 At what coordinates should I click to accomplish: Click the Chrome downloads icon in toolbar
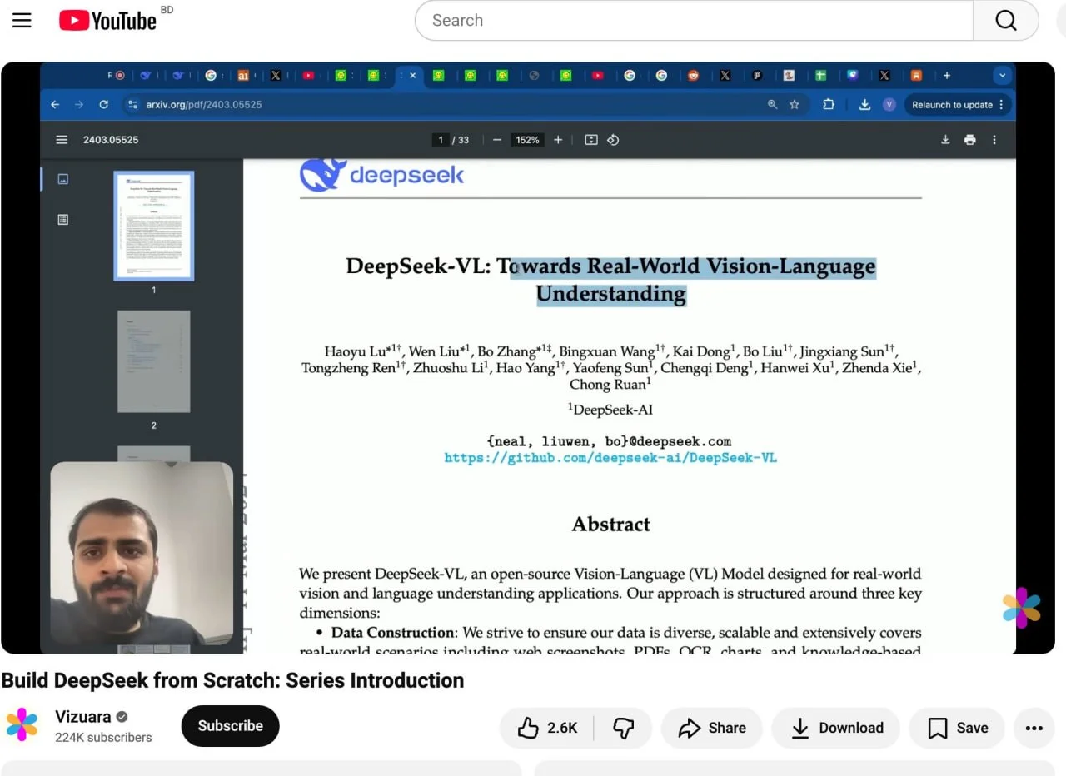click(864, 105)
